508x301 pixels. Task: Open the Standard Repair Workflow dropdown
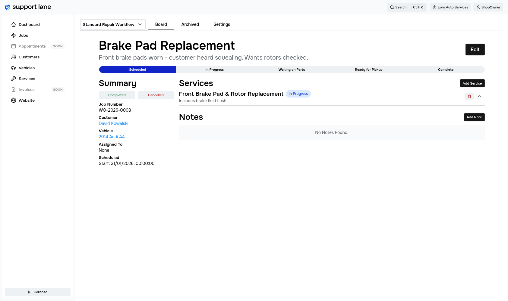[112, 24]
